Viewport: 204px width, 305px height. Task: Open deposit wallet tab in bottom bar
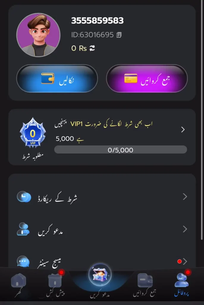145,285
